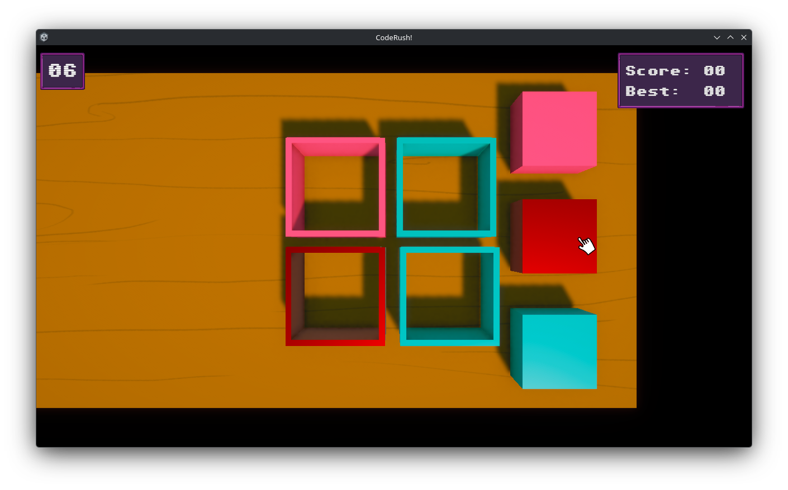The image size is (788, 490).
Task: Minimize the CodeRush! window
Action: [x=717, y=37]
